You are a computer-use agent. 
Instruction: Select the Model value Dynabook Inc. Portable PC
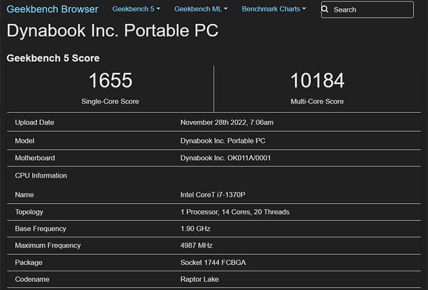point(222,141)
